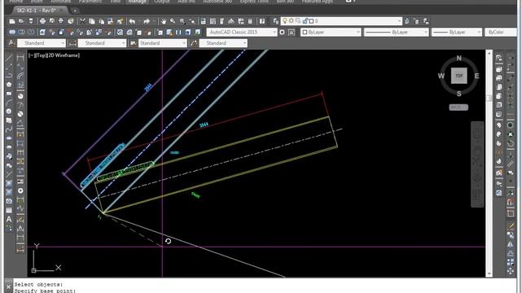The height and width of the screenshot is (293, 521).
Task: Click the Plot printer icon
Action: tap(42, 21)
